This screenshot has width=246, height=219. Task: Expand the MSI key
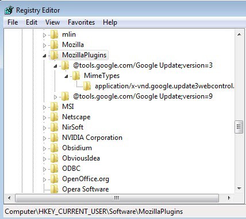point(45,107)
